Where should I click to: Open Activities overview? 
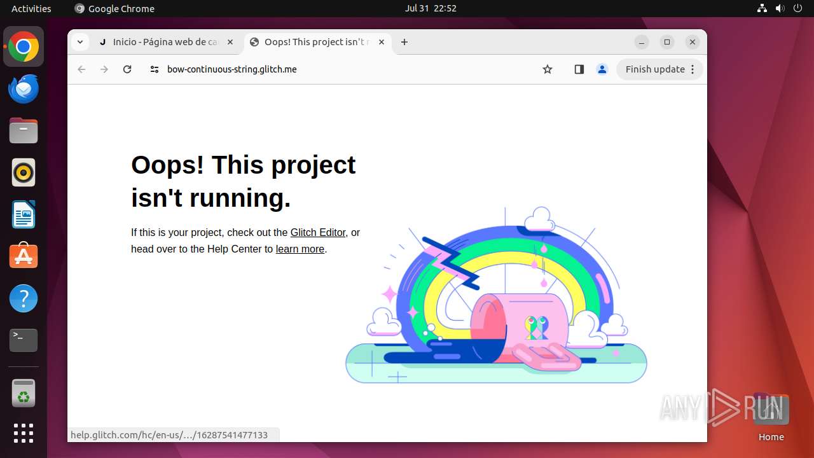(31, 8)
